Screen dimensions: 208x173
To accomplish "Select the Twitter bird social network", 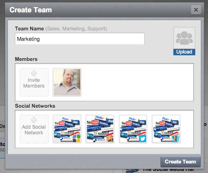I will (x=133, y=129).
